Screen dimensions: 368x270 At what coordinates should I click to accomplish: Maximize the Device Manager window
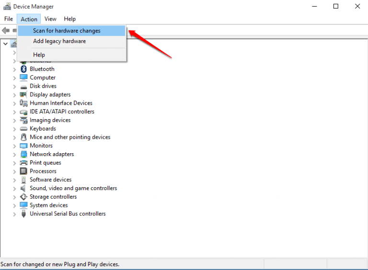336,6
